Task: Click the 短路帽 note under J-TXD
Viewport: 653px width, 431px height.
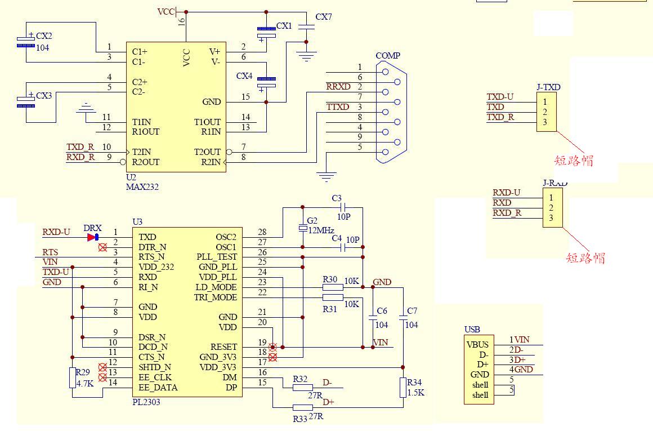Action: click(x=574, y=161)
